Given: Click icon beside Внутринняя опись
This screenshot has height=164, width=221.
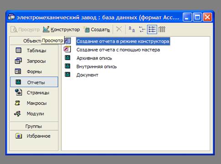Looking at the screenshot, I should tap(67, 66).
